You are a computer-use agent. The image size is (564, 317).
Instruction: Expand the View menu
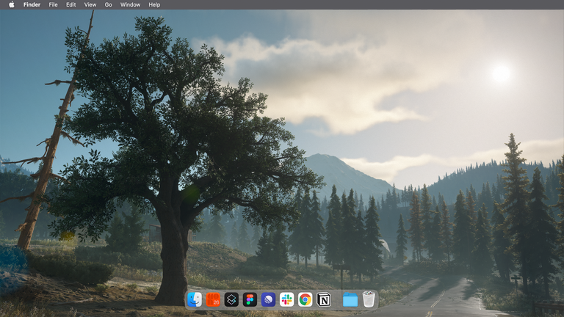90,4
